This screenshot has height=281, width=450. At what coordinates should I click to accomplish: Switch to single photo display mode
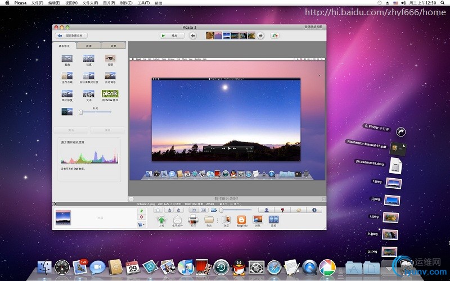pos(194,210)
